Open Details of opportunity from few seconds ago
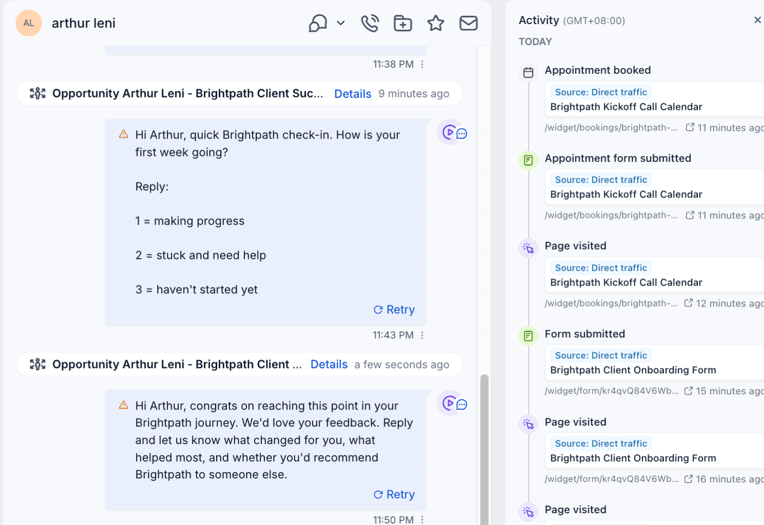The height and width of the screenshot is (525, 764). pyautogui.click(x=329, y=365)
